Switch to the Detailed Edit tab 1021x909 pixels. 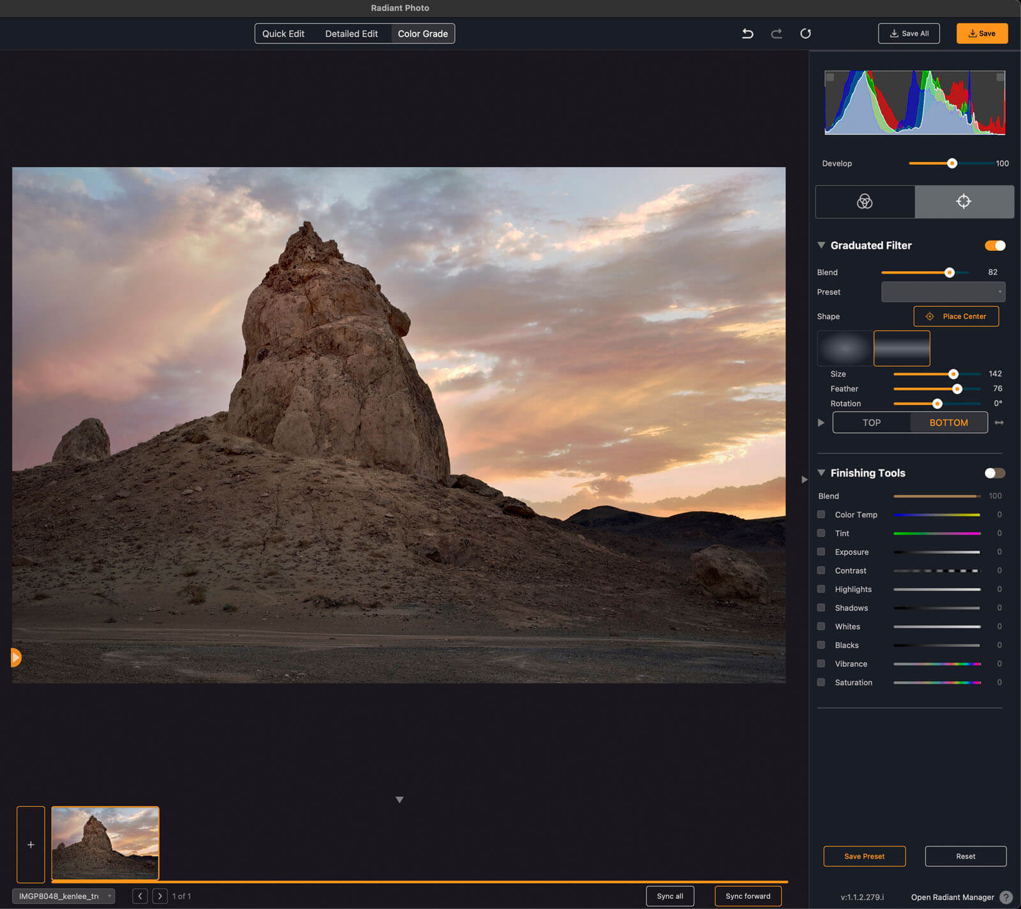(351, 34)
